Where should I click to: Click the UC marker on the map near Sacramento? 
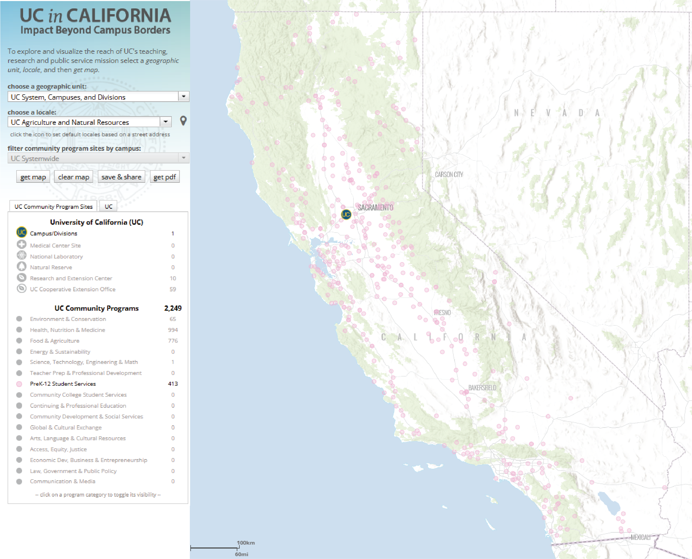coord(346,214)
